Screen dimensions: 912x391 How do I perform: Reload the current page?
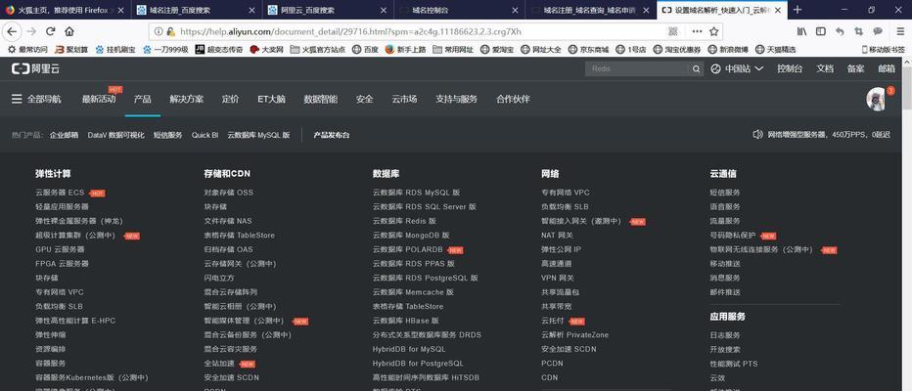click(x=51, y=31)
